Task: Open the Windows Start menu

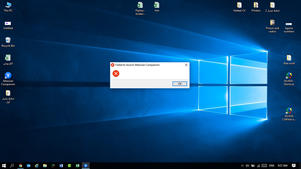Action: pyautogui.click(x=4, y=166)
